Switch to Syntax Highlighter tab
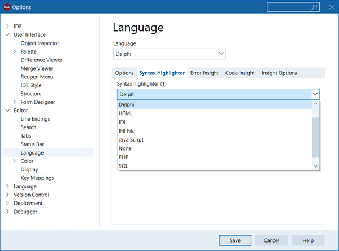The width and height of the screenshot is (339, 251). click(162, 73)
